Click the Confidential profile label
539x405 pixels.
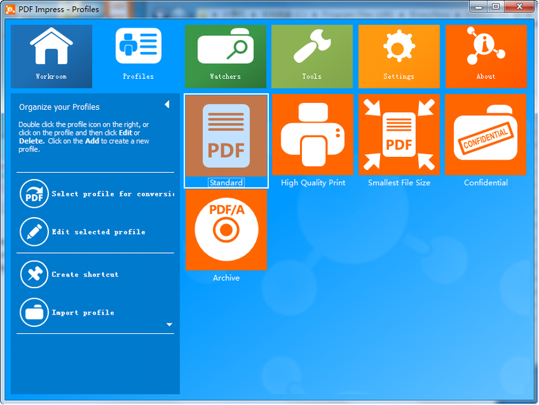486,182
